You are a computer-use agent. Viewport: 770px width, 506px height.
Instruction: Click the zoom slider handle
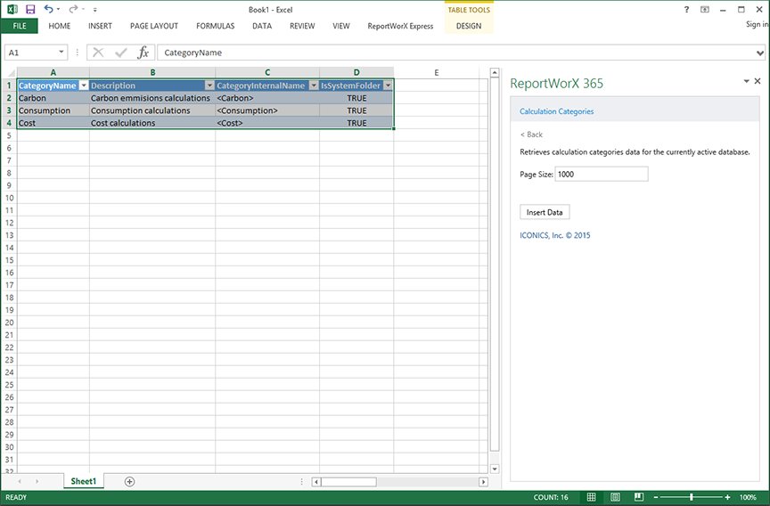click(691, 497)
